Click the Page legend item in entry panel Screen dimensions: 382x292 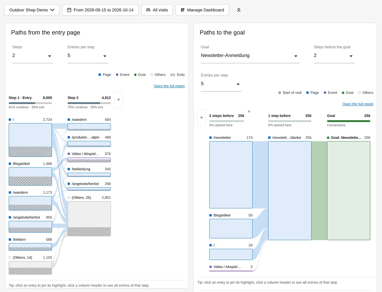(x=105, y=75)
